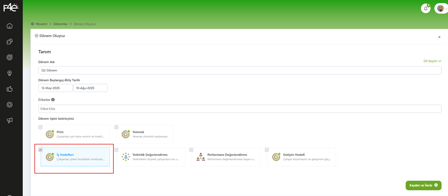Go to Dönemler breadcrumb
The width and height of the screenshot is (448, 196).
click(60, 24)
